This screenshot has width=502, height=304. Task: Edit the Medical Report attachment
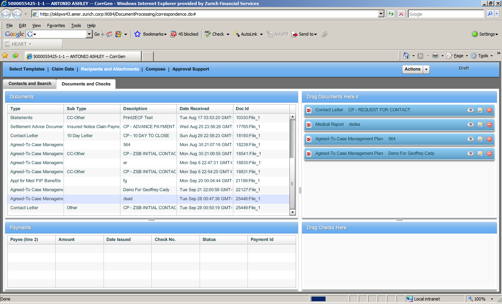click(480, 125)
